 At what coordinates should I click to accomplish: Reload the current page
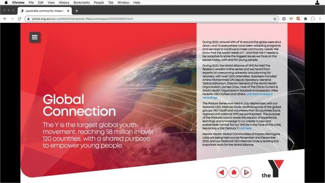19,19
